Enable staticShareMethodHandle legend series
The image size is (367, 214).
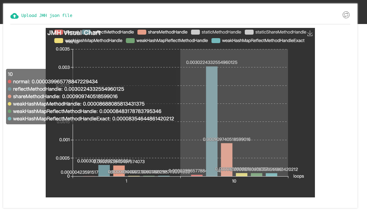[x=276, y=32]
